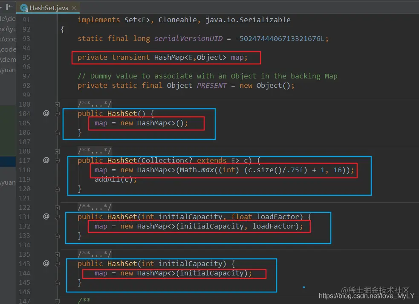The width and height of the screenshot is (419, 304).
Task: Click 'HashMap<>(initialCapacity, loadFactor)' on line 132
Action: coord(218,226)
